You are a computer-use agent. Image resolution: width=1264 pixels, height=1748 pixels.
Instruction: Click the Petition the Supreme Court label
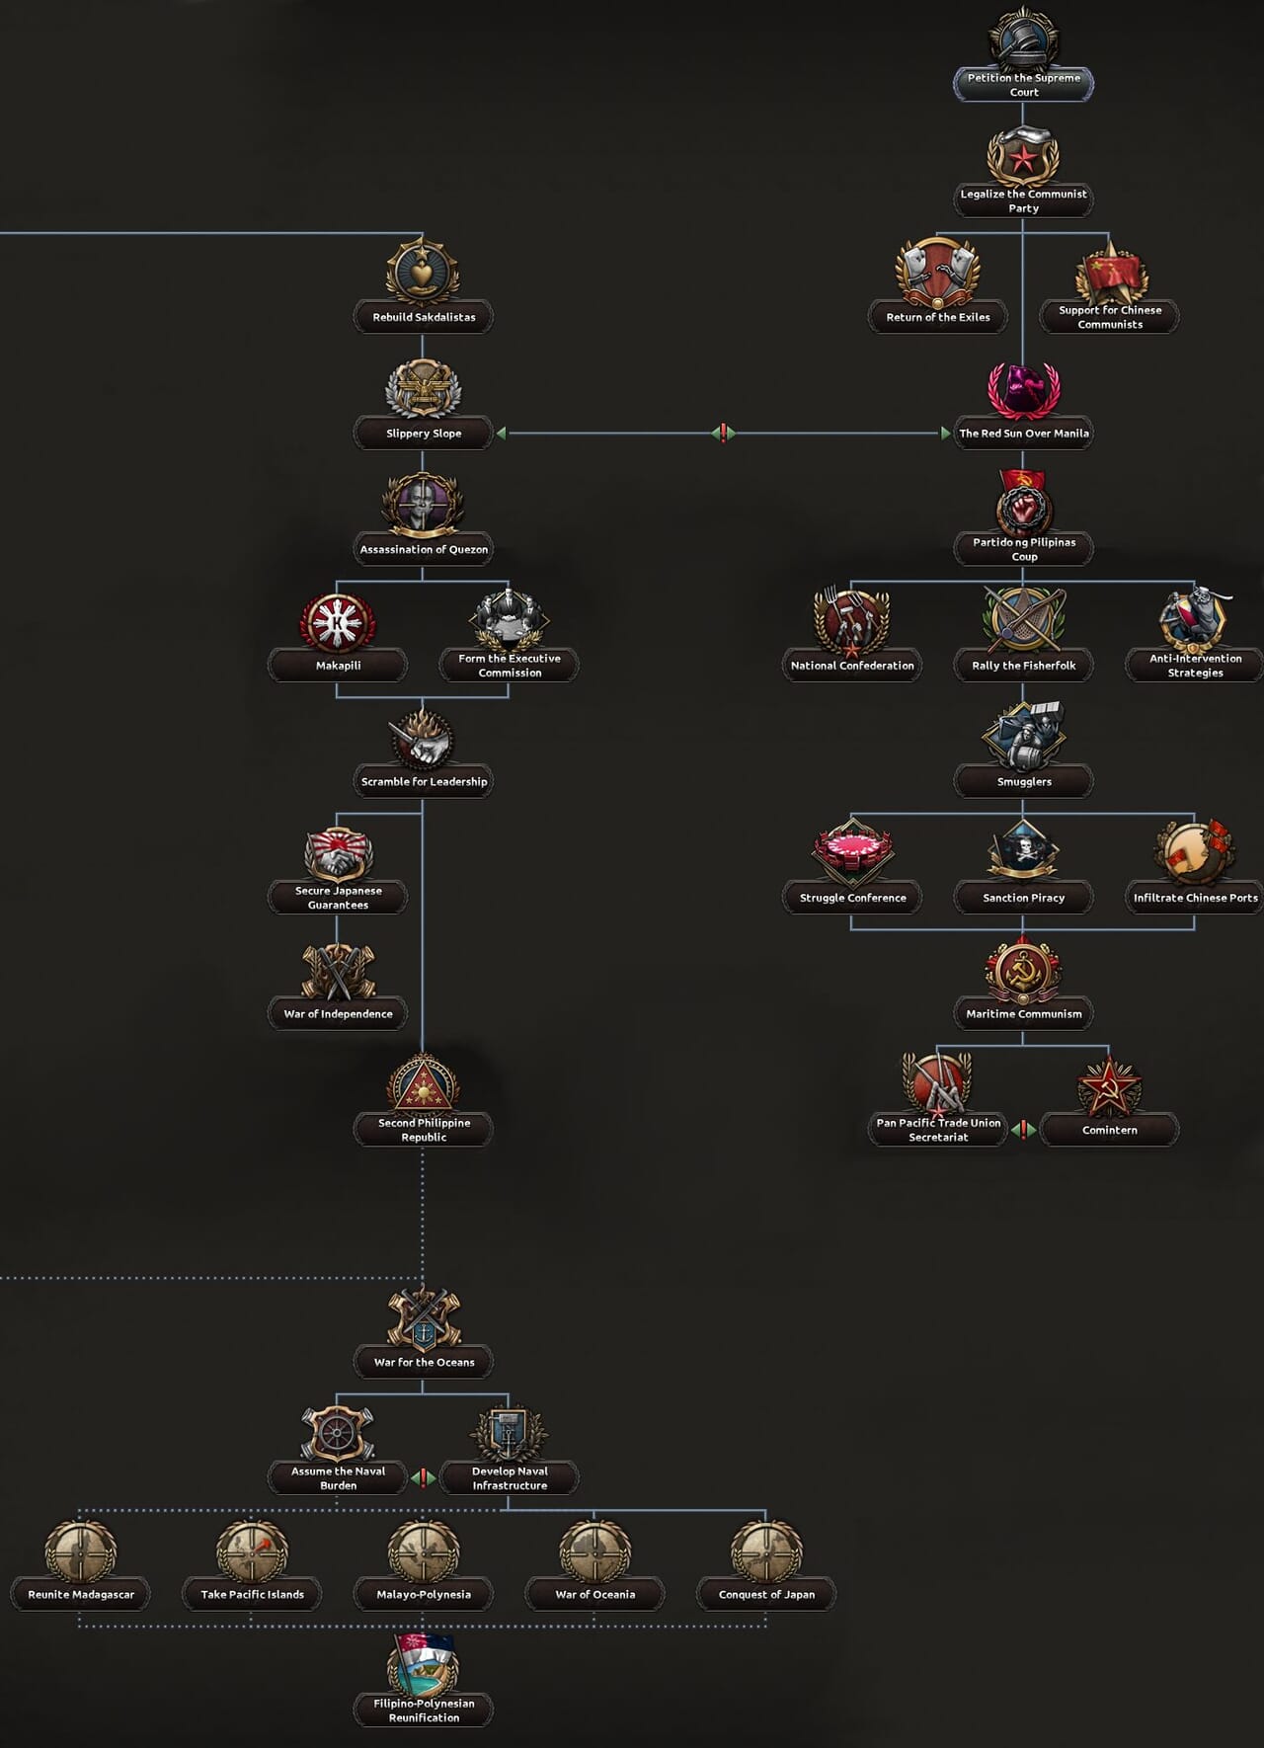pyautogui.click(x=1023, y=85)
